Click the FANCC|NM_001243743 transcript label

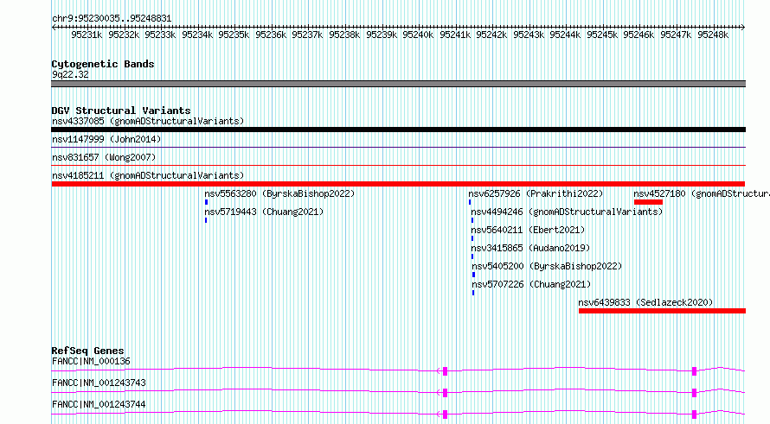click(99, 383)
